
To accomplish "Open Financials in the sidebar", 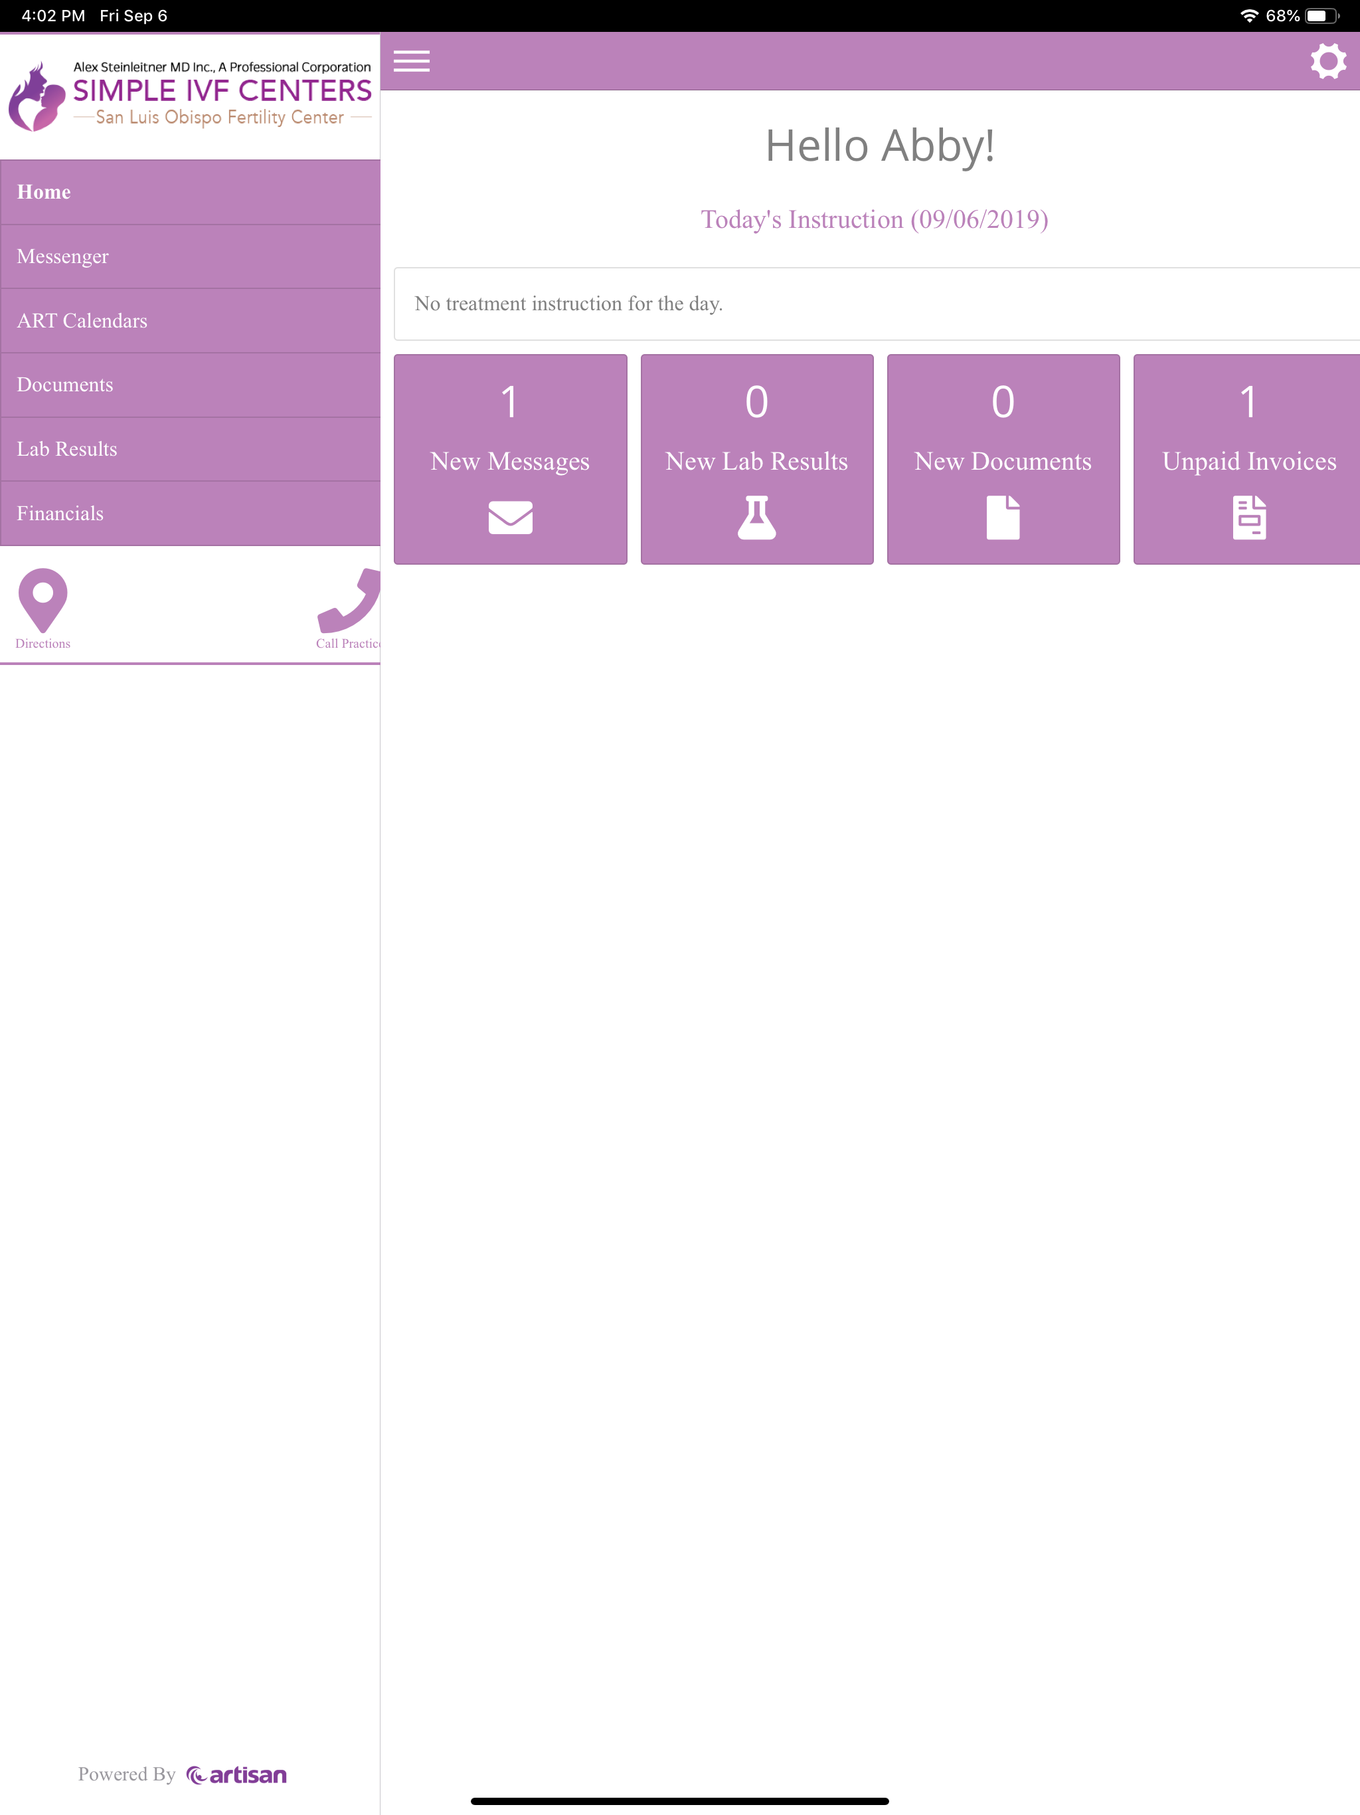I will coord(191,514).
